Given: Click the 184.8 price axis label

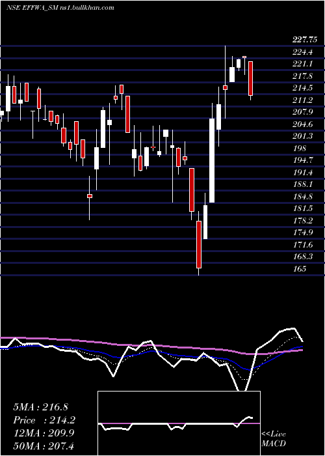Looking at the screenshot, I should tap(303, 197).
